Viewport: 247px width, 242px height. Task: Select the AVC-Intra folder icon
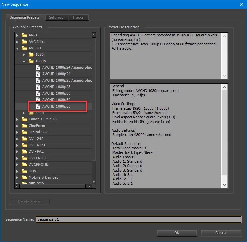[x=24, y=42]
